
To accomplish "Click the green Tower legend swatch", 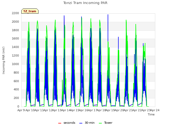I will tap(100, 123).
